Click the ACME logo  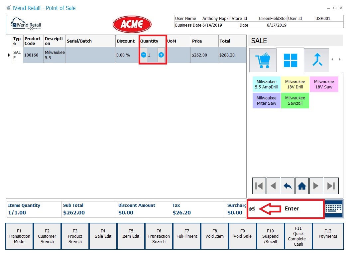click(132, 24)
